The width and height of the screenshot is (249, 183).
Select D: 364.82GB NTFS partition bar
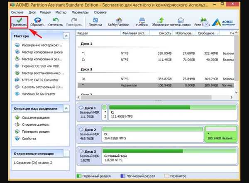click(x=153, y=134)
